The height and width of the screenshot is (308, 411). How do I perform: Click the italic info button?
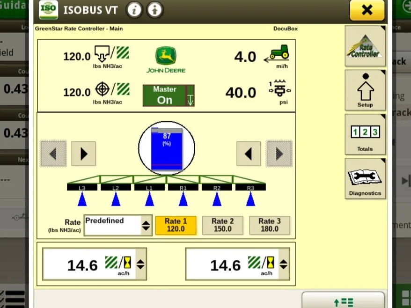coord(134,10)
